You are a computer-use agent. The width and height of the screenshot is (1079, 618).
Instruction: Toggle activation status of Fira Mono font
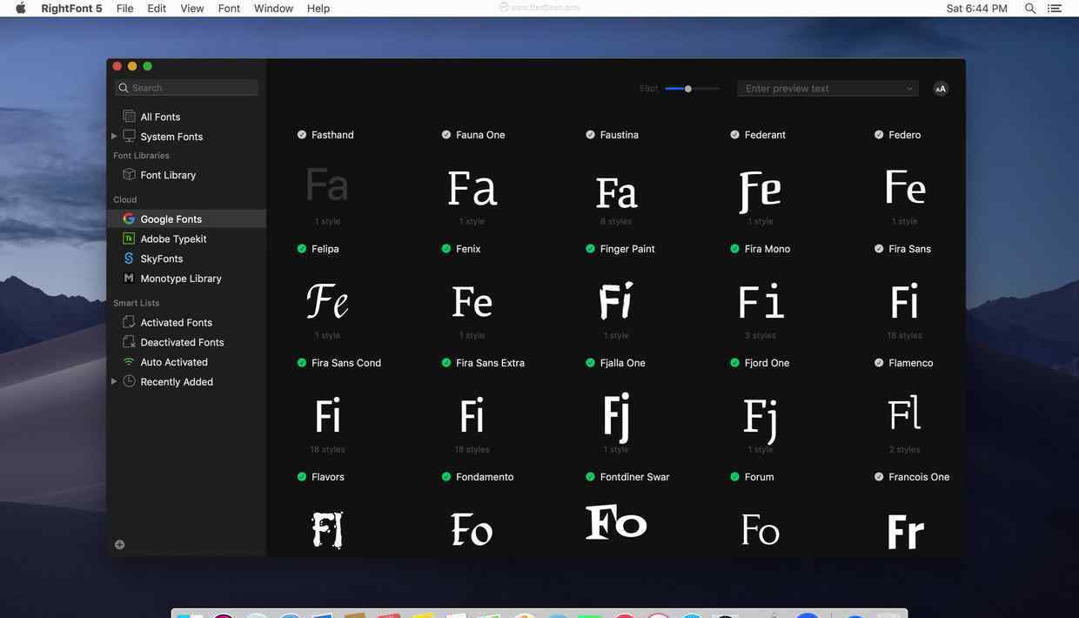point(735,249)
